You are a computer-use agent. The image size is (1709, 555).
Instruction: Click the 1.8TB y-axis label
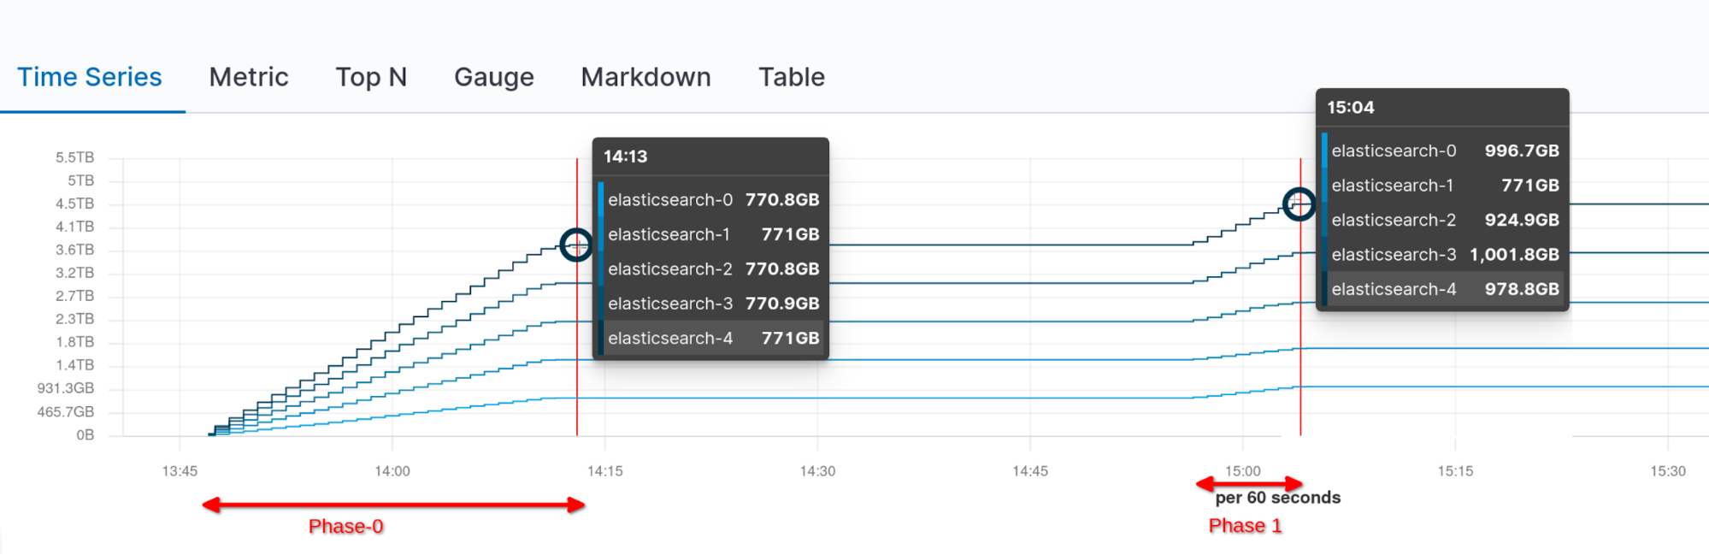pos(74,342)
